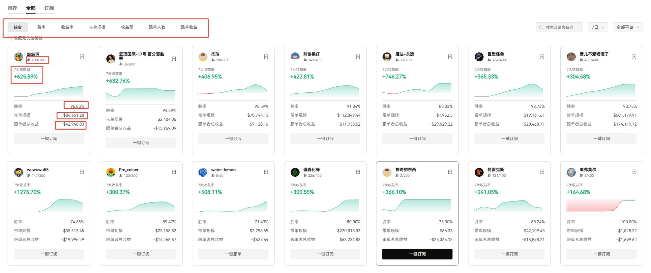Sort traders by 跟单收益
This screenshot has height=273, width=651.
click(189, 27)
